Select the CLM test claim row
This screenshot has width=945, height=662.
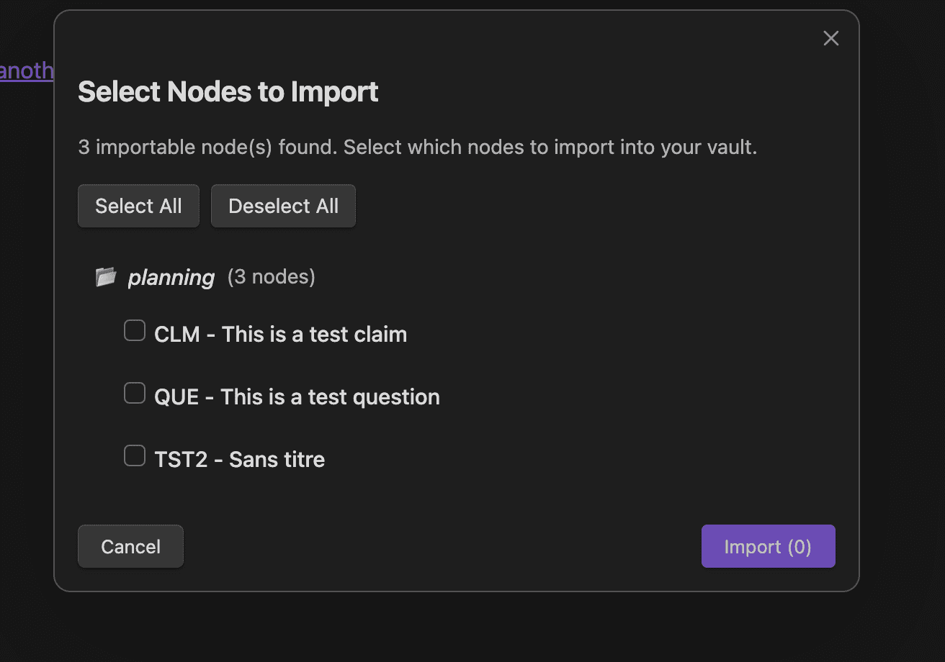280,333
